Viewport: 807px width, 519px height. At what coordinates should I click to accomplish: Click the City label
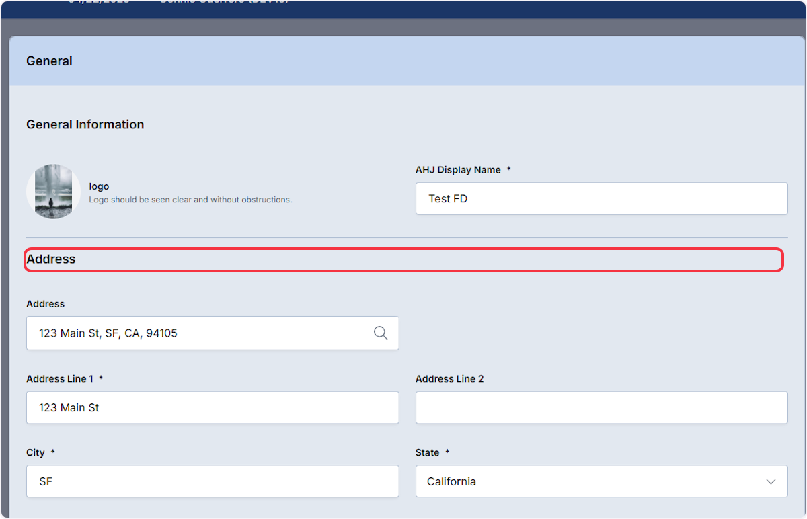(x=36, y=453)
